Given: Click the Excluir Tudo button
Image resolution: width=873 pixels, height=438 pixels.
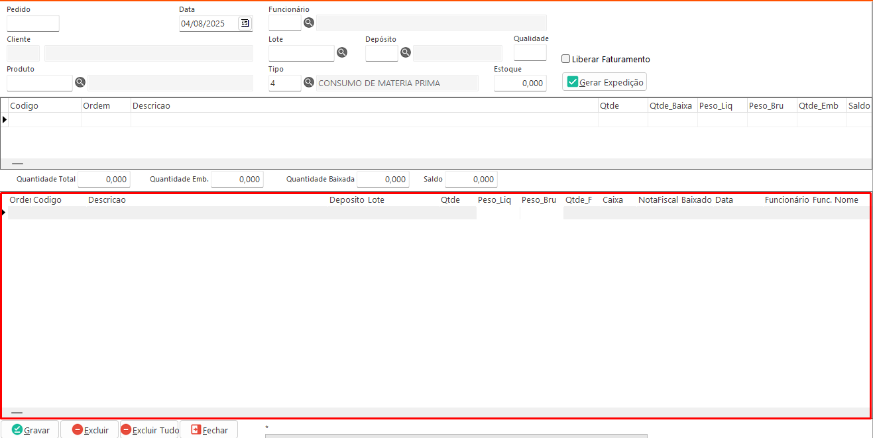Looking at the screenshot, I should [x=150, y=430].
